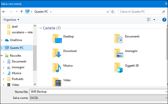Viewport: 168px width, 104px height.
Task: Change view layout icon
Action: coord(149,20)
